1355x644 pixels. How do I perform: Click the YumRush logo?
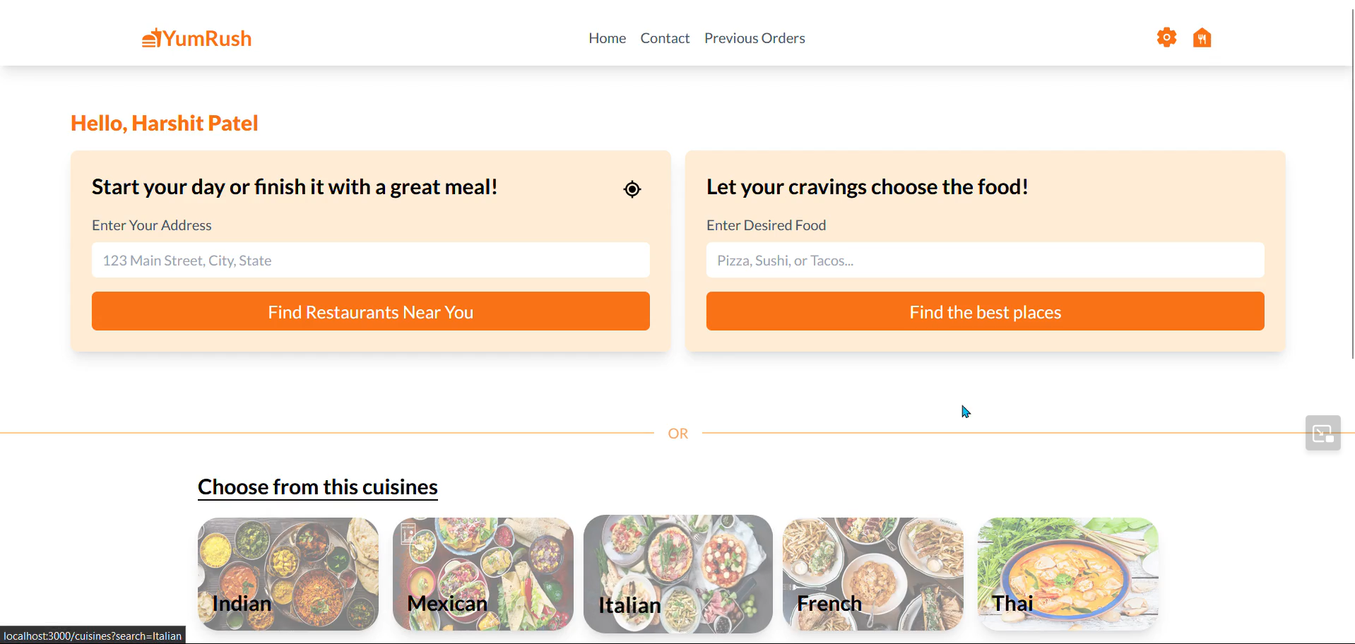(197, 38)
